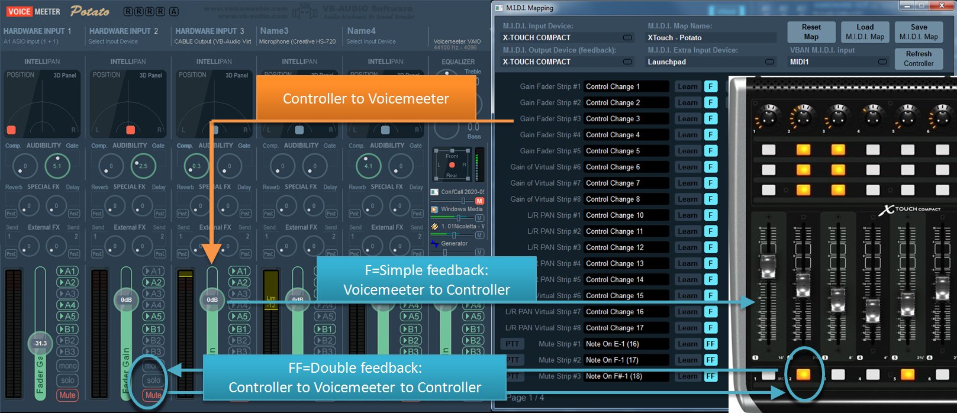The width and height of the screenshot is (957, 413).
Task: Open 3D Panel on Hardware Input 3
Action: (x=236, y=75)
